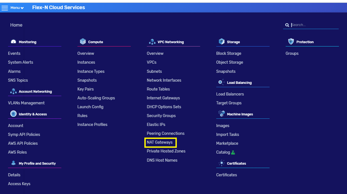The width and height of the screenshot is (347, 194).
Task: Open Security Groups
Action: point(161,116)
